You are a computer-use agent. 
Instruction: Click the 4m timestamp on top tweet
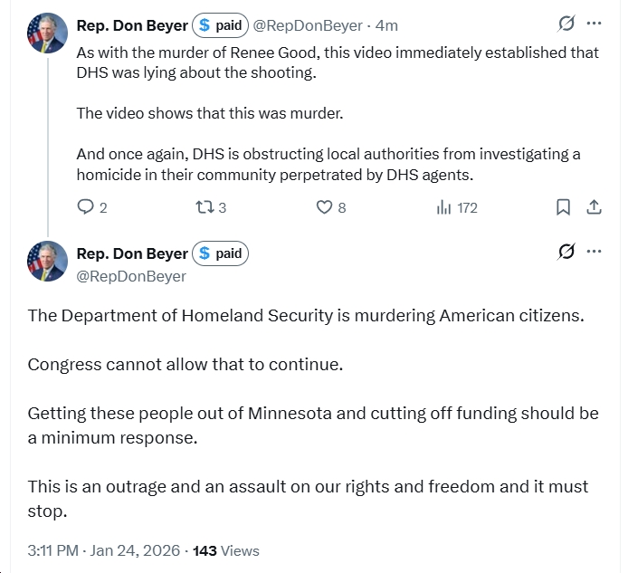point(387,25)
